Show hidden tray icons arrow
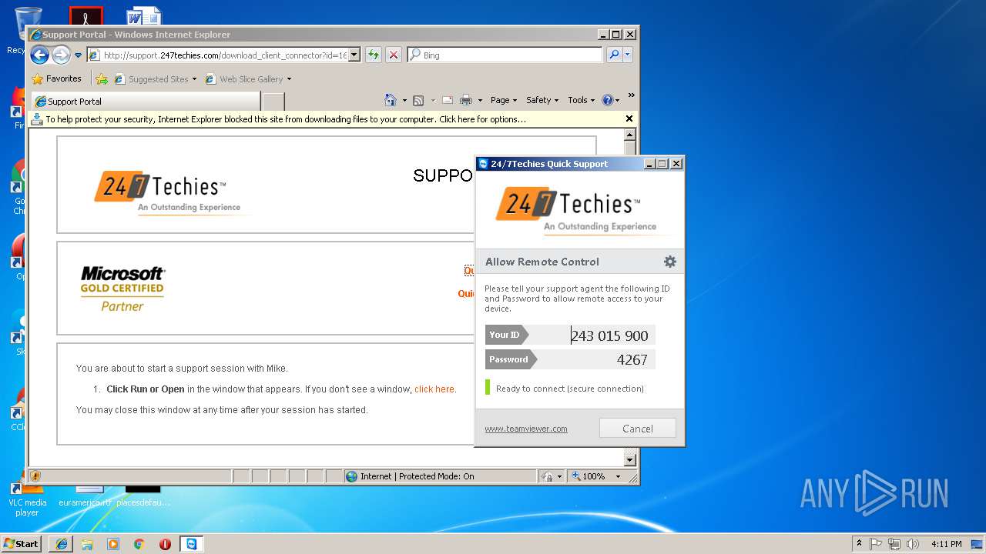 click(859, 543)
